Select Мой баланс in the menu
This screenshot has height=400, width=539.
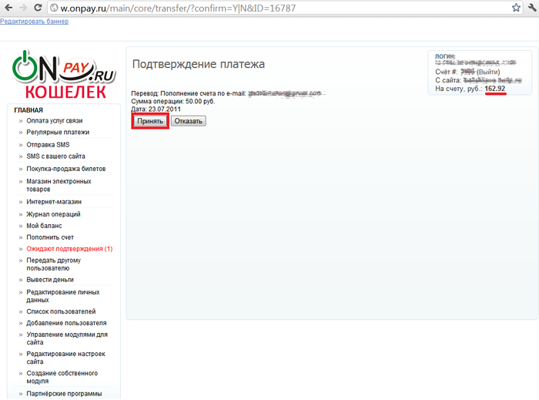coord(44,226)
